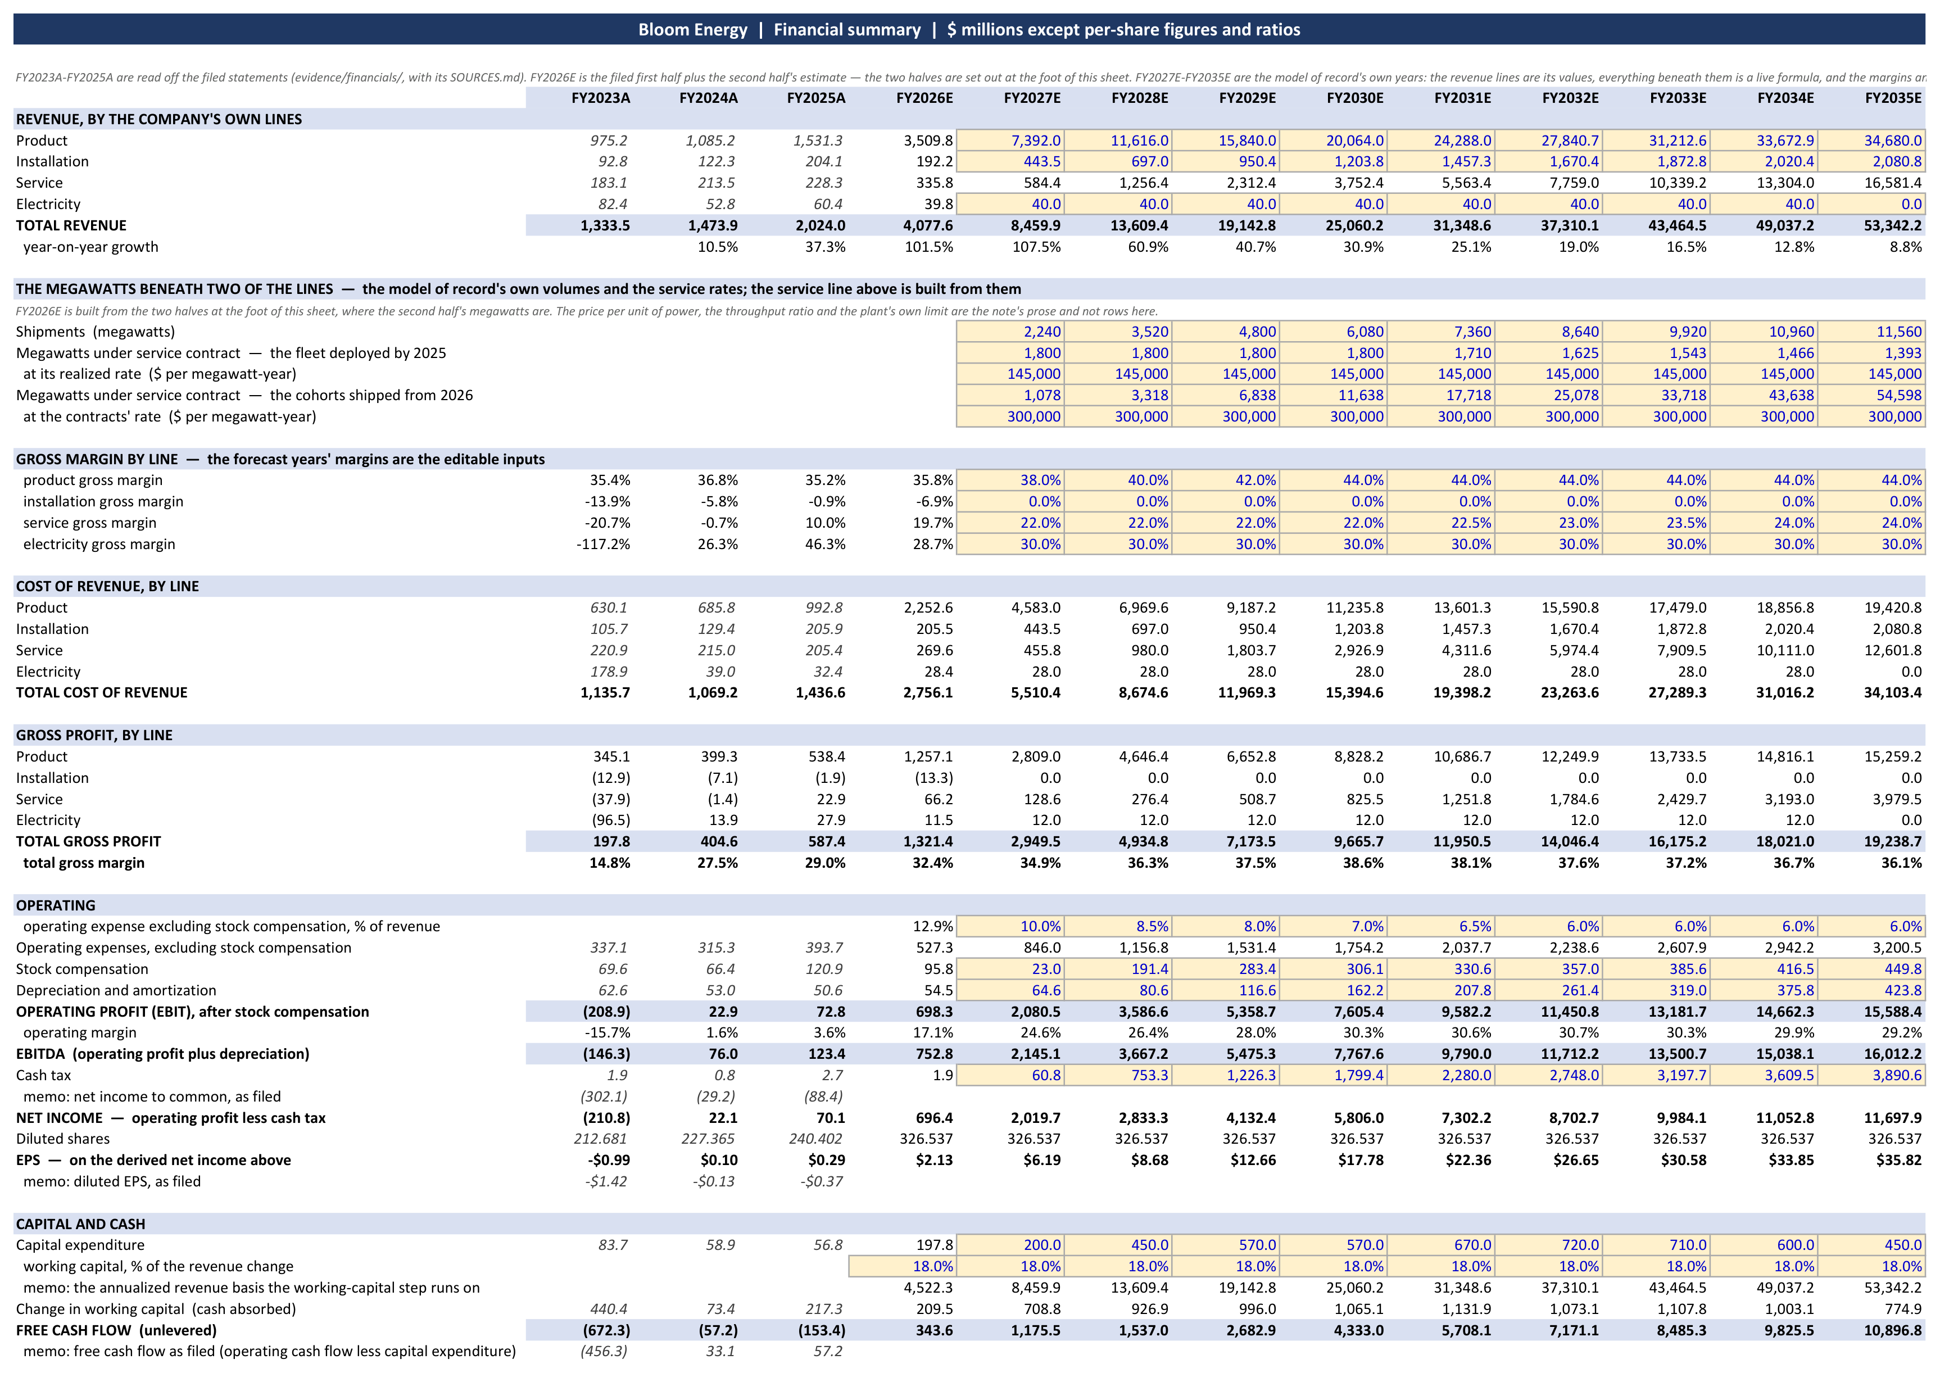Click the Bloom Energy Financial summary title banner

969,30
